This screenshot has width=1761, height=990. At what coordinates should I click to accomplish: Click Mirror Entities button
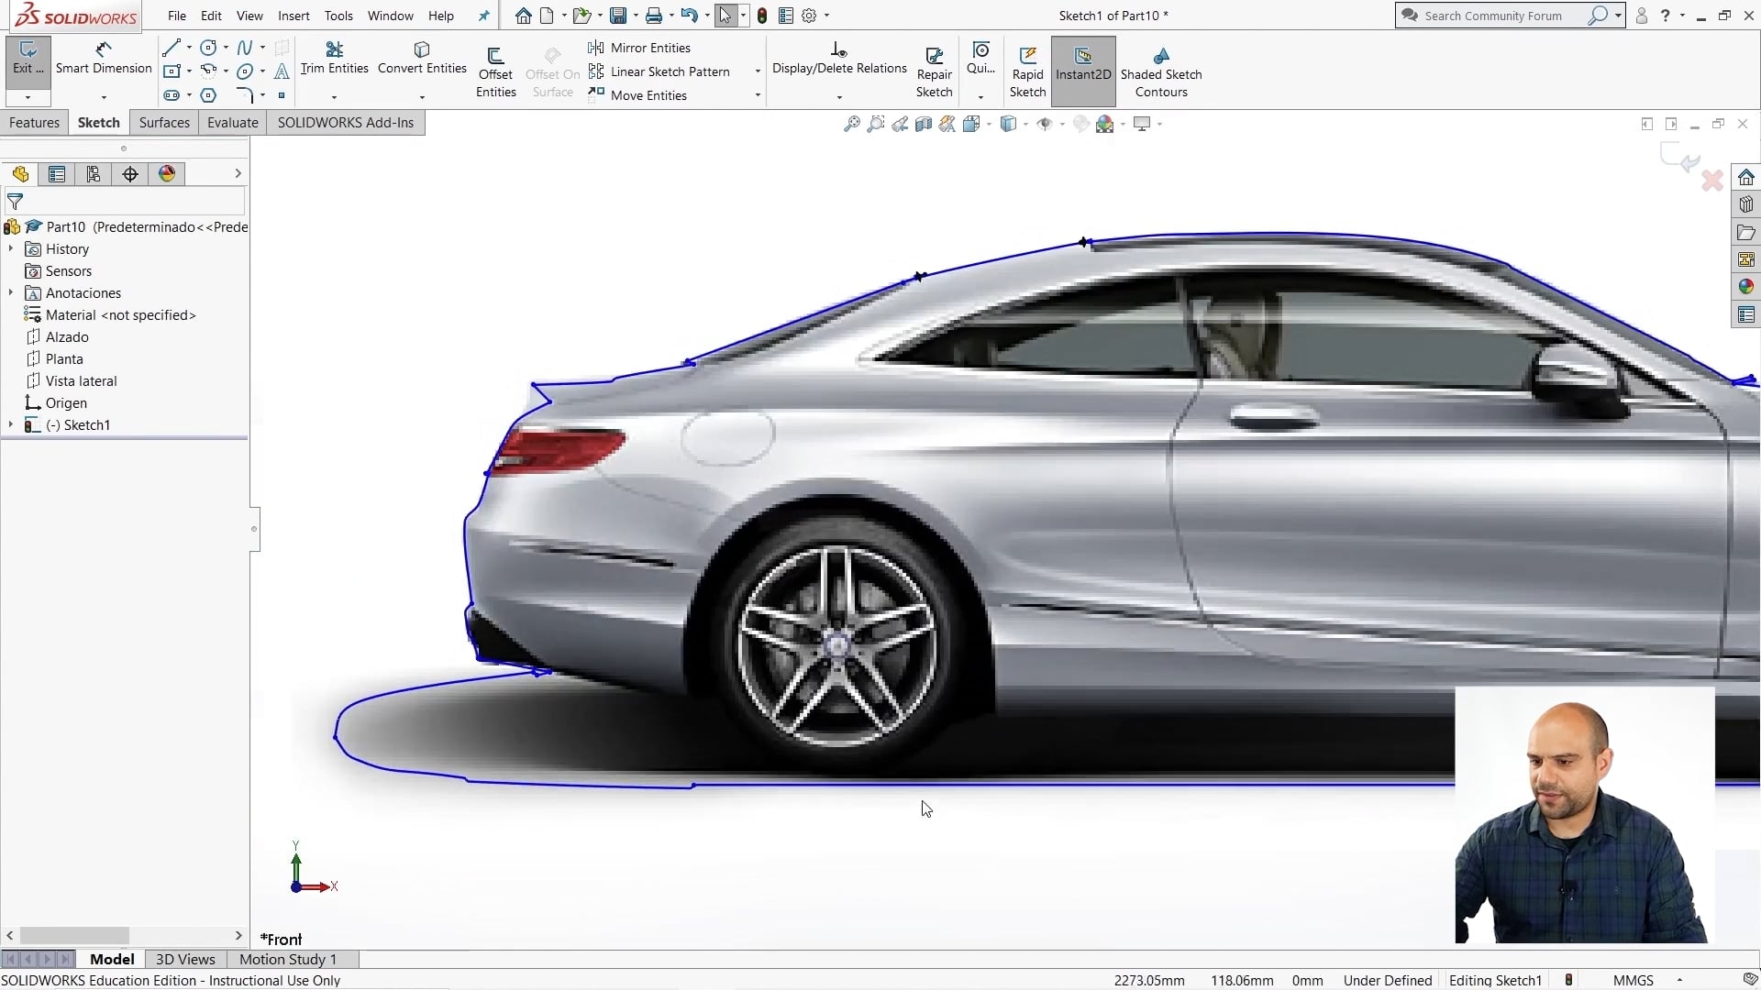pyautogui.click(x=640, y=48)
